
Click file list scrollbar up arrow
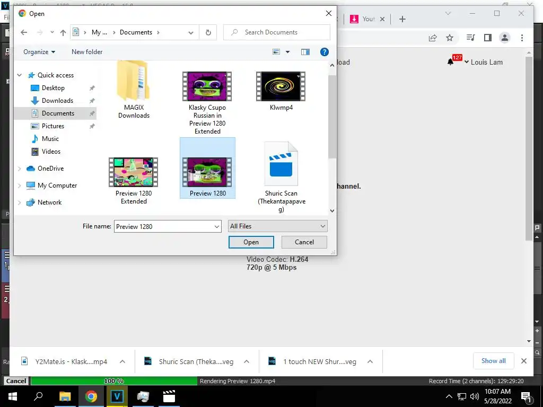point(332,65)
